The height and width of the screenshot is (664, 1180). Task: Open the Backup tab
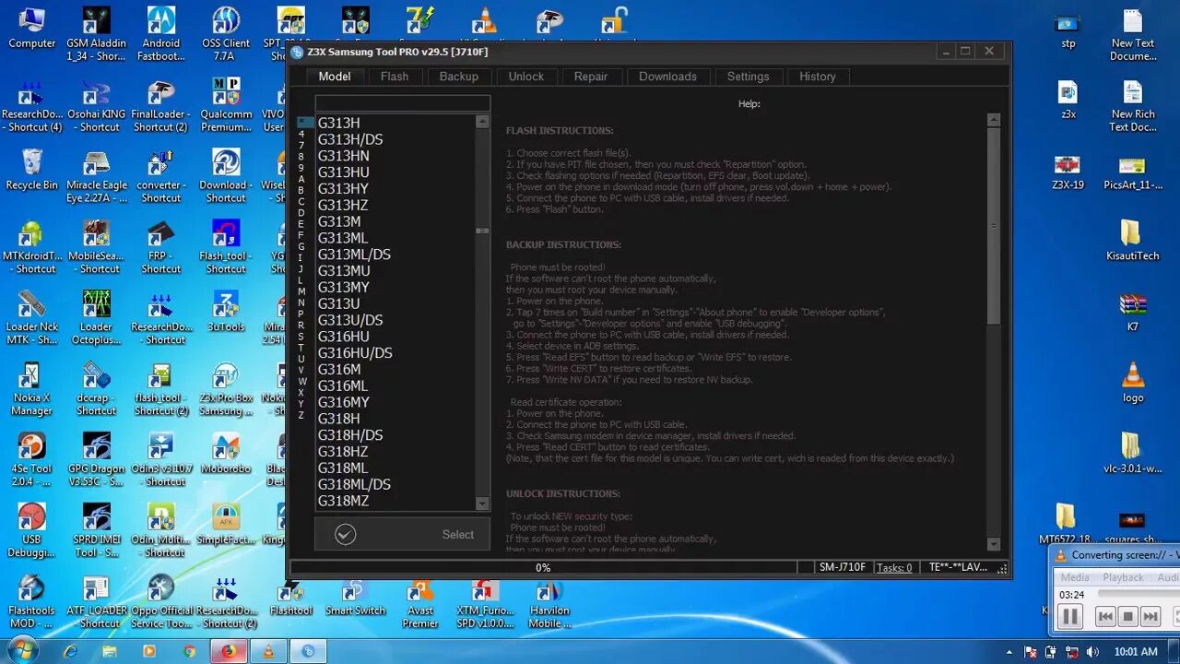[458, 77]
